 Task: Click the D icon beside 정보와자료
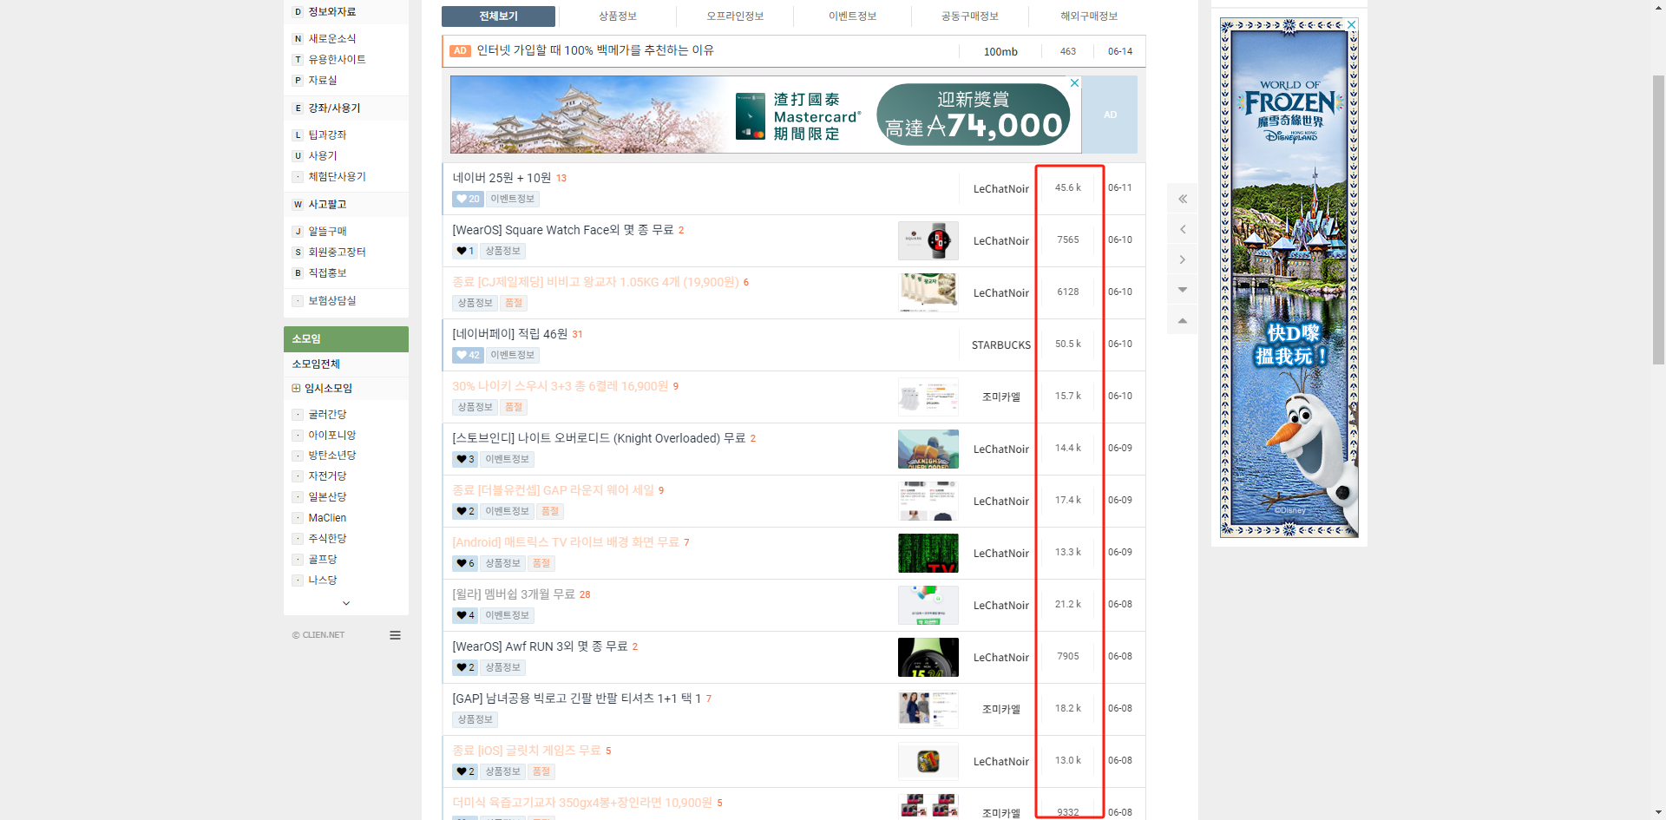(x=297, y=11)
